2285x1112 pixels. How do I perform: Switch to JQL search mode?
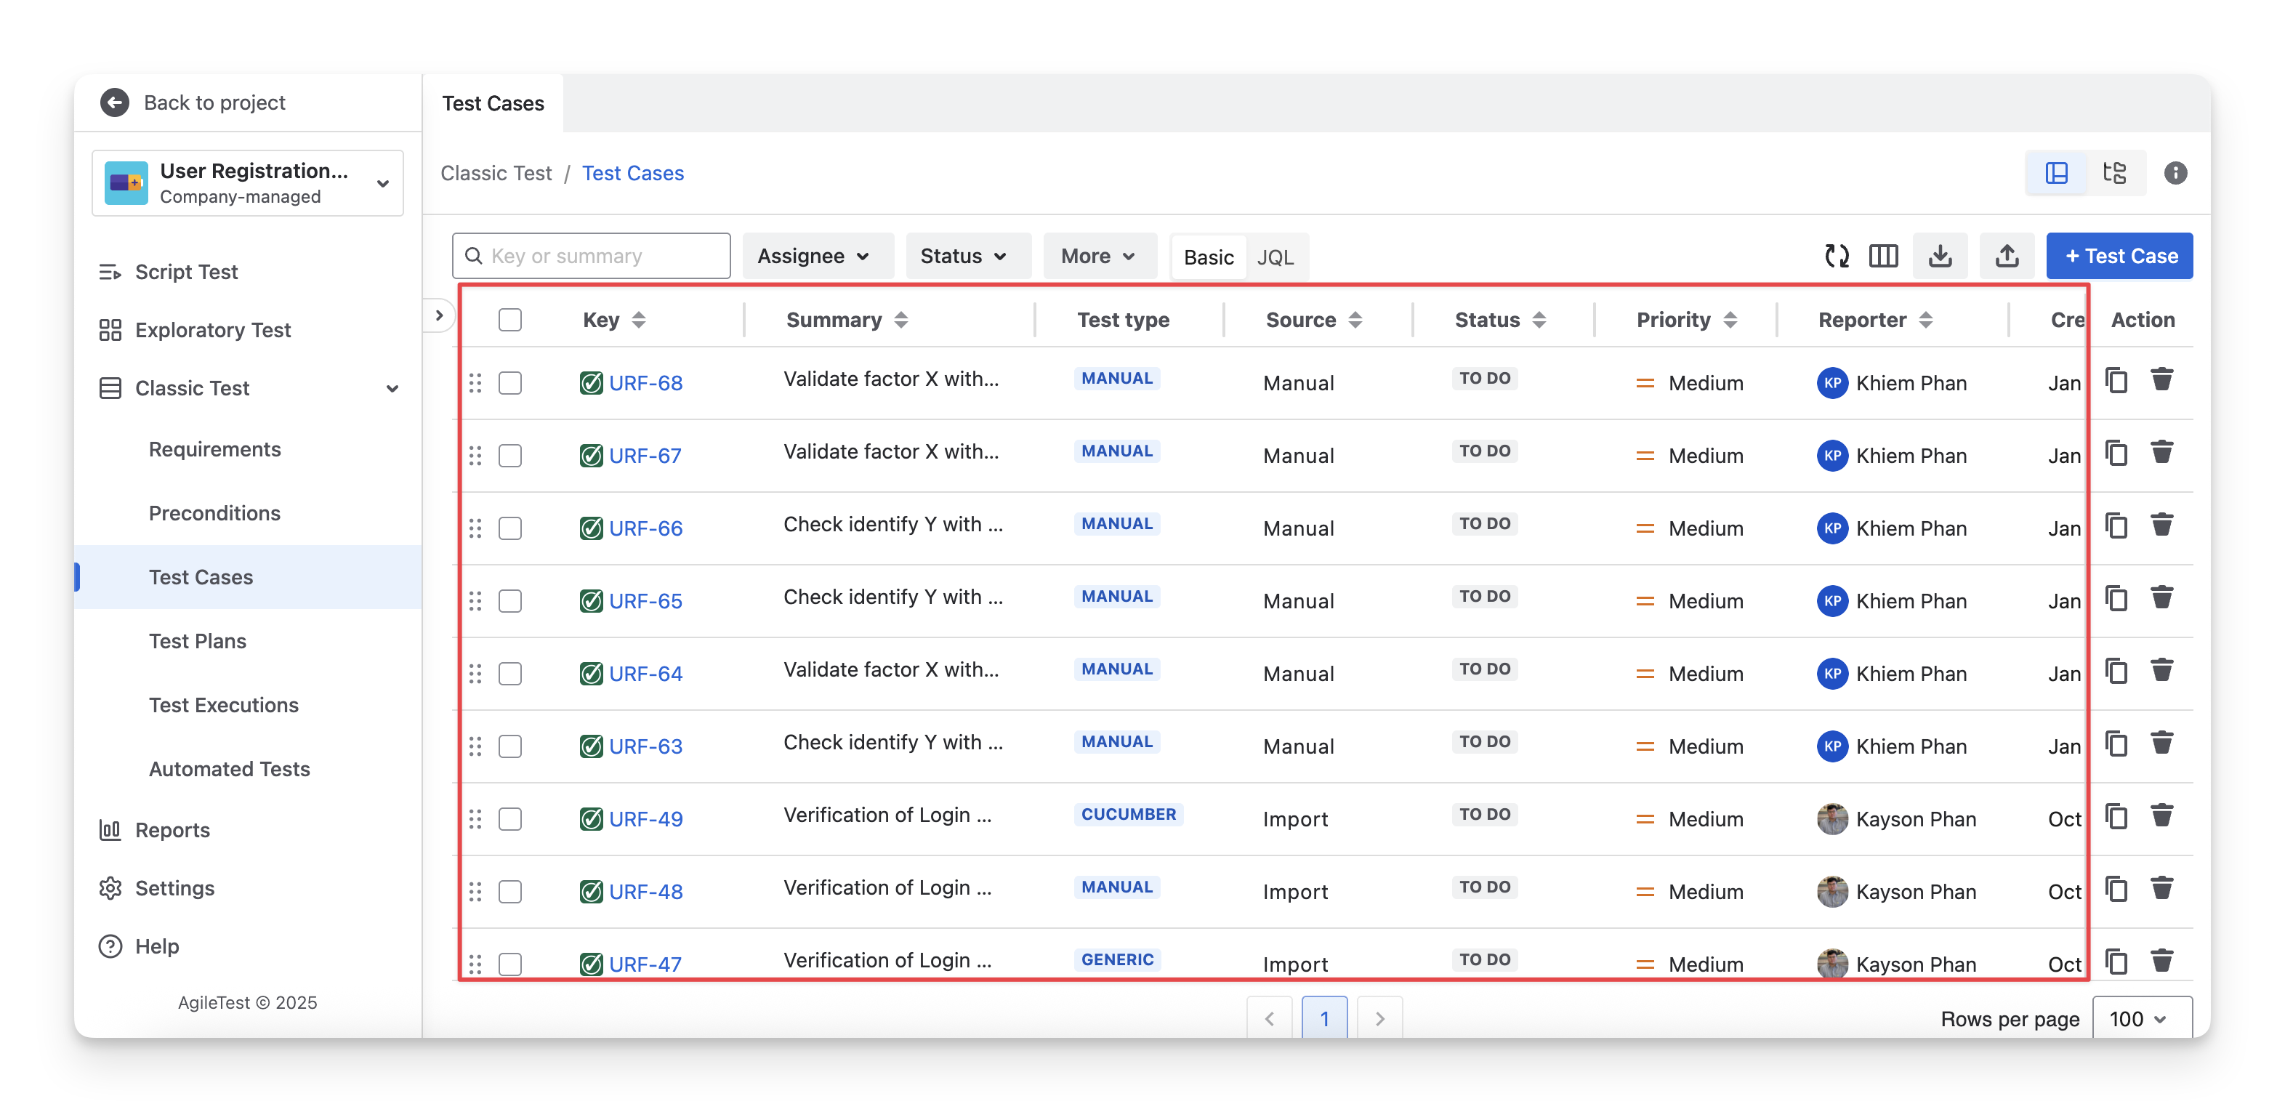click(x=1275, y=257)
